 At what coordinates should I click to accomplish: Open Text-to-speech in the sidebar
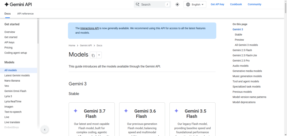[x=13, y=112]
